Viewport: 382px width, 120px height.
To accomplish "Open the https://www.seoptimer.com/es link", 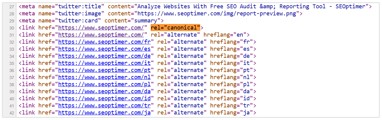I will point(104,49).
